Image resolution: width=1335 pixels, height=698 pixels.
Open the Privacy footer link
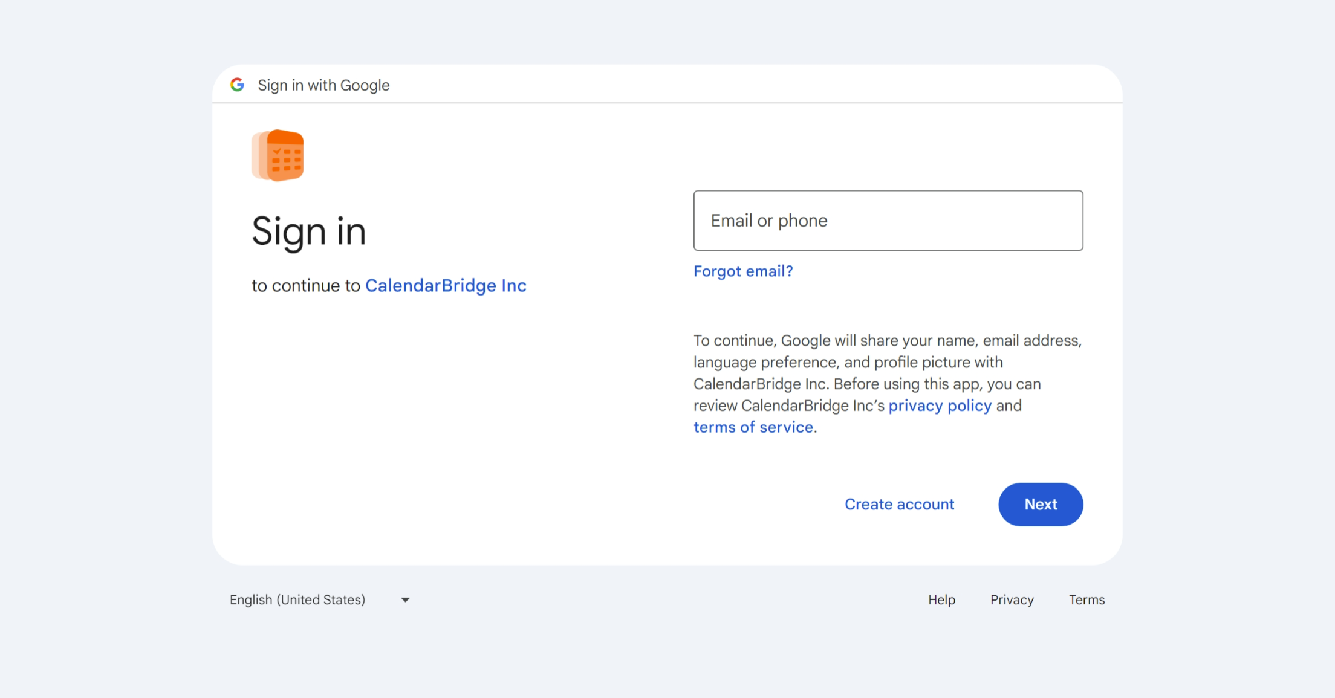(1012, 600)
